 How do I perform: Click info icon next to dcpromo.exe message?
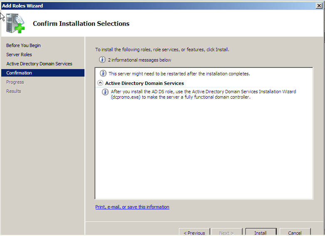click(x=105, y=92)
